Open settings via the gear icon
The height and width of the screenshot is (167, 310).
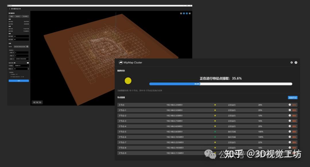click(x=291, y=62)
